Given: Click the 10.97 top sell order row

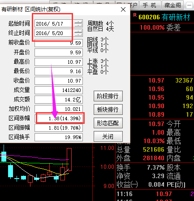Looking at the screenshot, I should (162, 80).
